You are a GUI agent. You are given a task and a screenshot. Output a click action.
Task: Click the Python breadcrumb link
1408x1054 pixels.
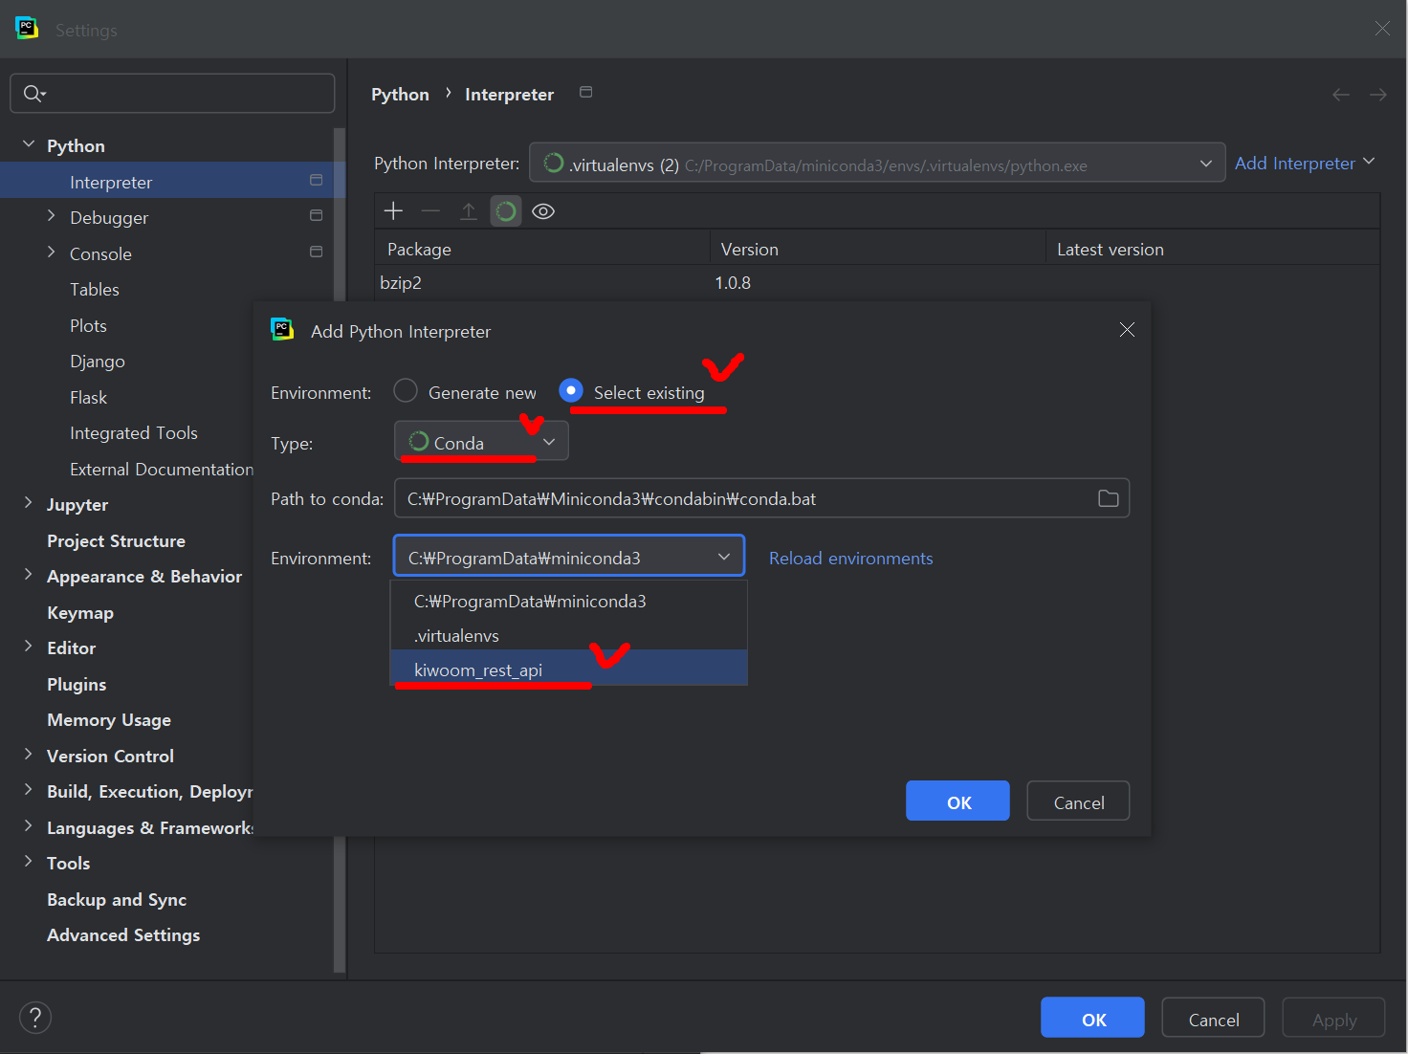click(400, 94)
